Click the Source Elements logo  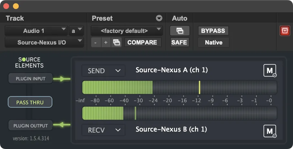pos(29,62)
